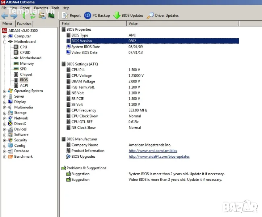Expand the Storage tree node

(x=5, y=113)
